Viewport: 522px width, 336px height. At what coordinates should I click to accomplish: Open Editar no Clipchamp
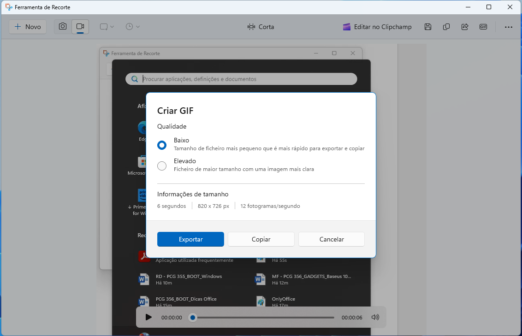(377, 26)
